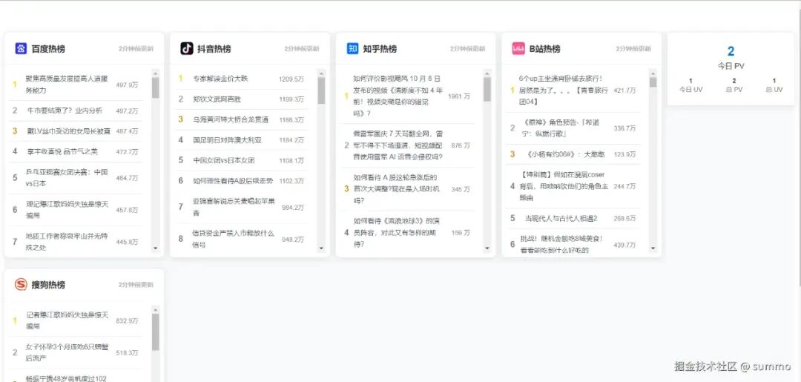Image resolution: width=801 pixels, height=382 pixels.
Task: Open Douyin item 乌海黄河特大桥合龙贯通
Action: [x=231, y=119]
